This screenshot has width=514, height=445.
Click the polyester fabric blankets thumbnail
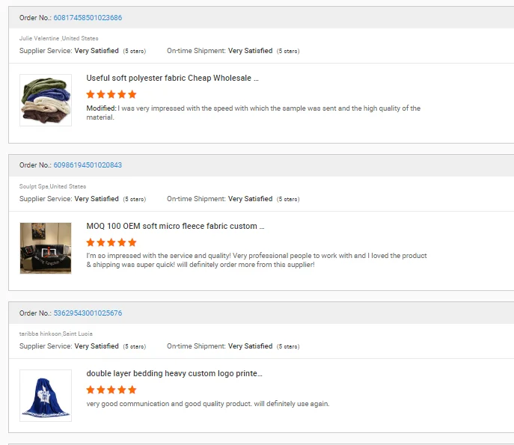[x=46, y=100]
